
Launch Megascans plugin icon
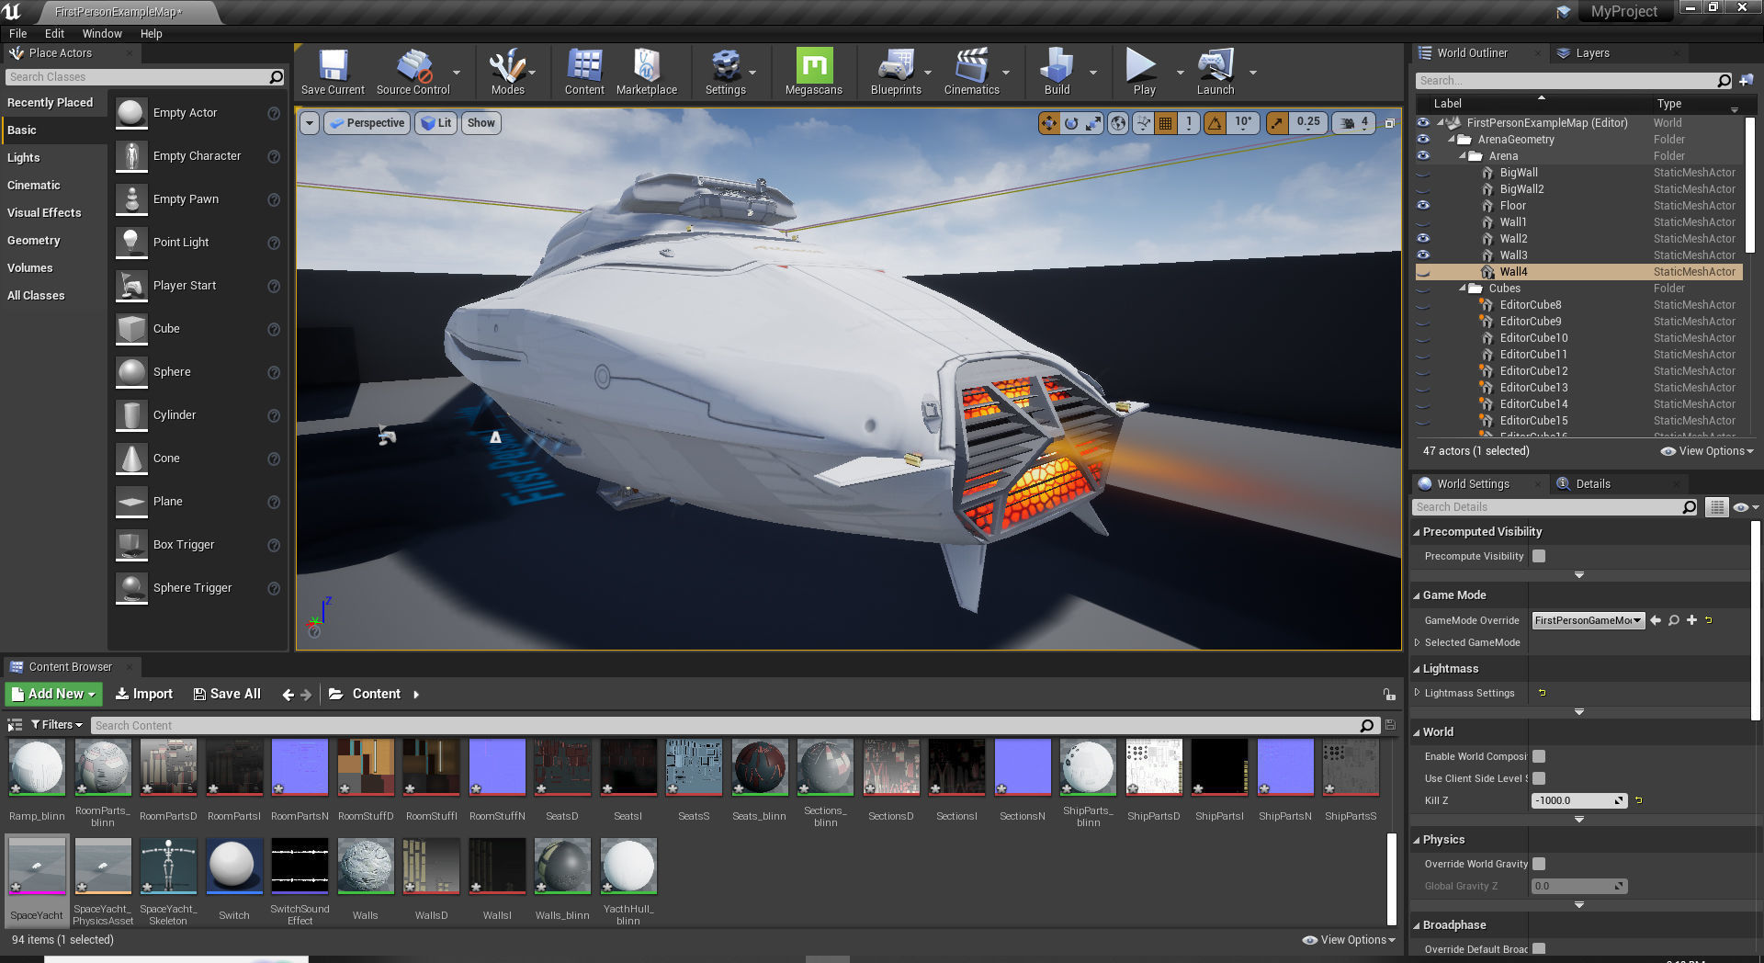click(814, 72)
